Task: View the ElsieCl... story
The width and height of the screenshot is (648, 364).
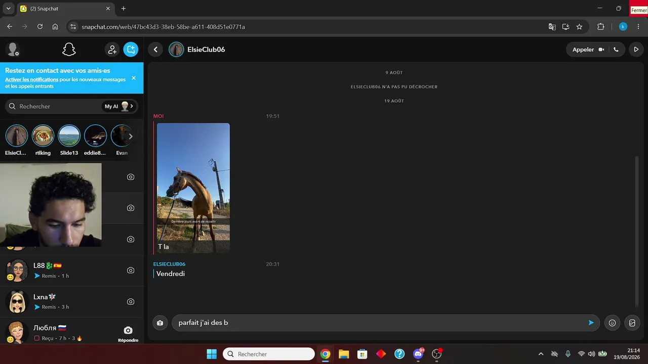Action: click(16, 140)
